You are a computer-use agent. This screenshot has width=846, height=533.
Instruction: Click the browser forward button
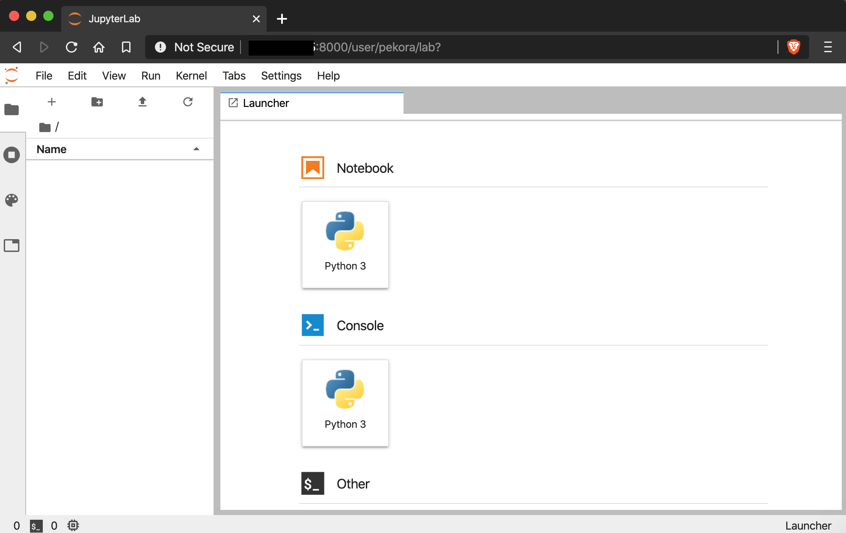(44, 47)
